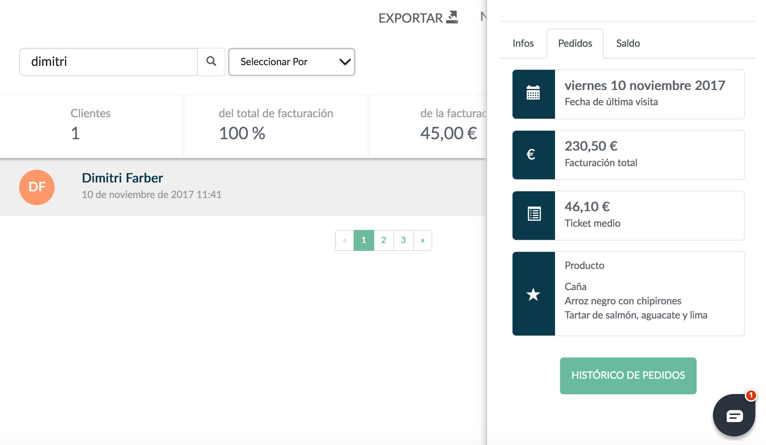Image resolution: width=766 pixels, height=445 pixels.
Task: Open the chat widget bubble
Action: pyautogui.click(x=734, y=416)
